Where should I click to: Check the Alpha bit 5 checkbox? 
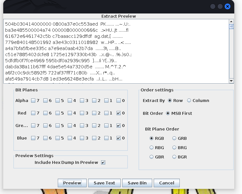(57, 101)
